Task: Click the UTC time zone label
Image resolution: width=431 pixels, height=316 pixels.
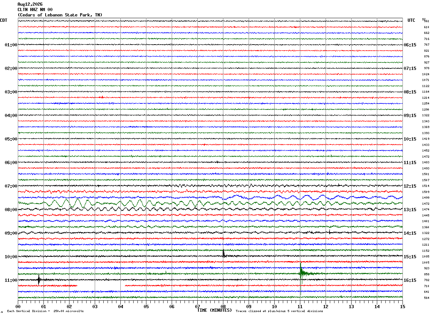Action: (411, 20)
